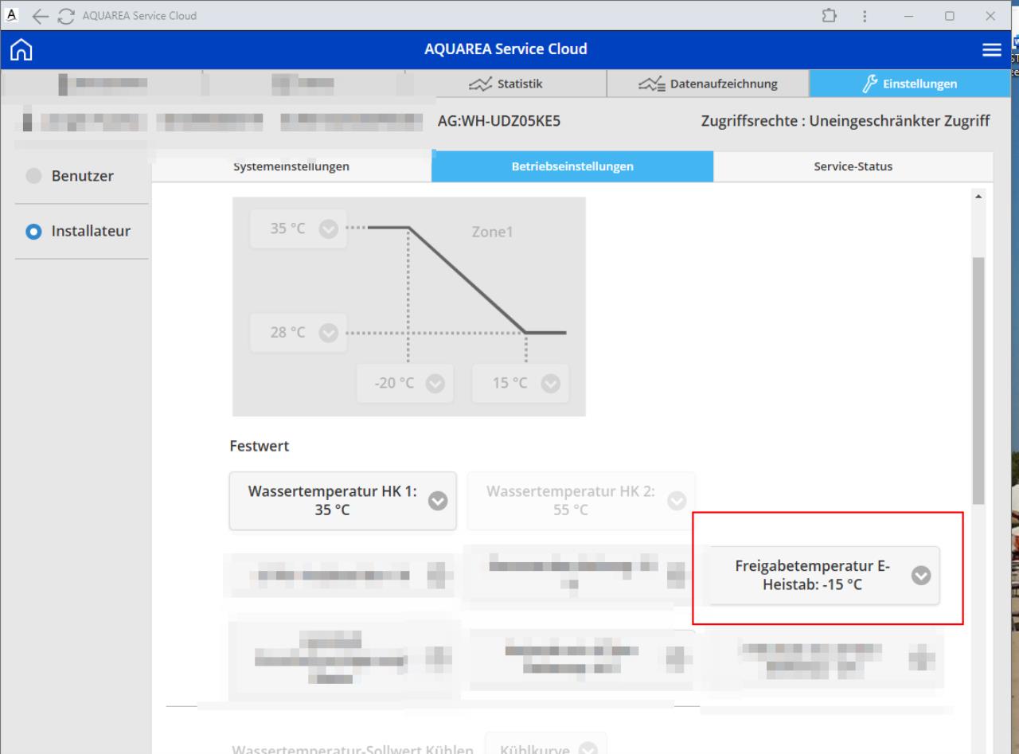Viewport: 1019px width, 754px height.
Task: Reload the AQUAREA Service Cloud page
Action: (x=64, y=16)
